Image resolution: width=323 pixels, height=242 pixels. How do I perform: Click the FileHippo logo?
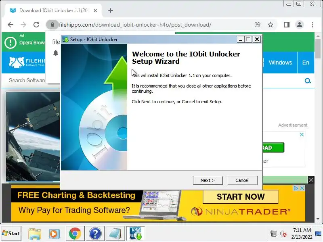tap(27, 63)
